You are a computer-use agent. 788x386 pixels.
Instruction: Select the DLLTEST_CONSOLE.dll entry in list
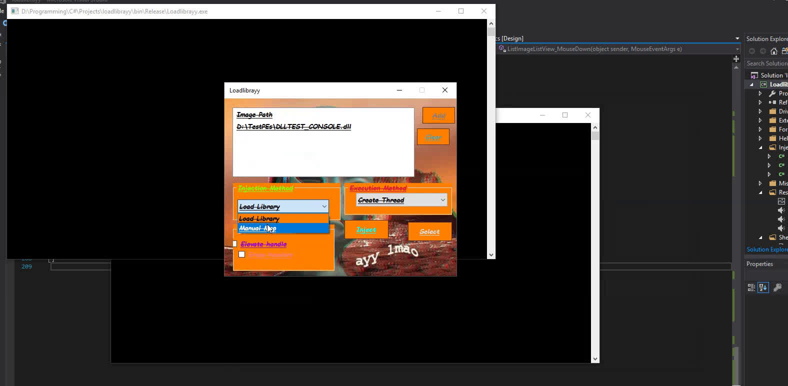[x=294, y=127]
